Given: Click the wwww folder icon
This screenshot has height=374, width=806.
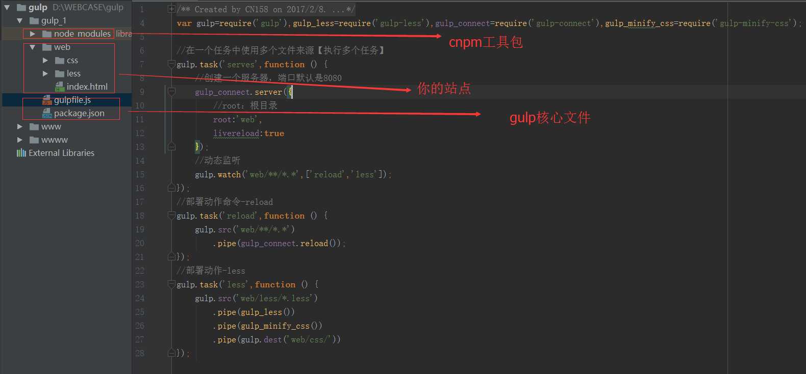Looking at the screenshot, I should [x=34, y=140].
